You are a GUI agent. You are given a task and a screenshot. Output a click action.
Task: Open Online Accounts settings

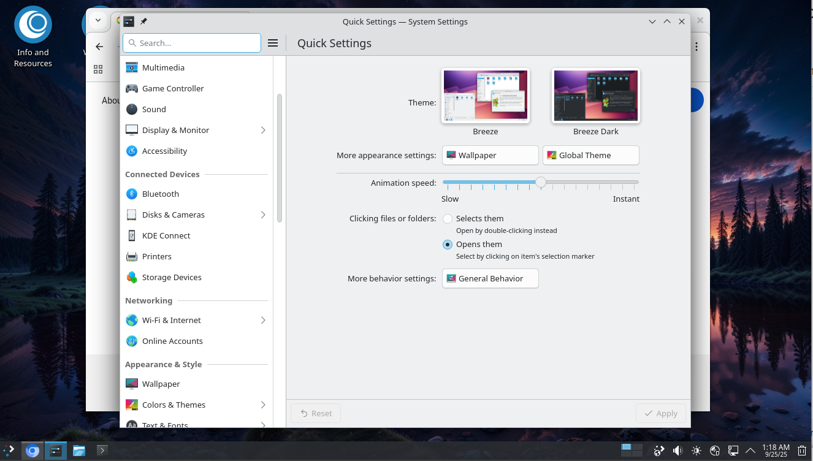click(x=172, y=341)
